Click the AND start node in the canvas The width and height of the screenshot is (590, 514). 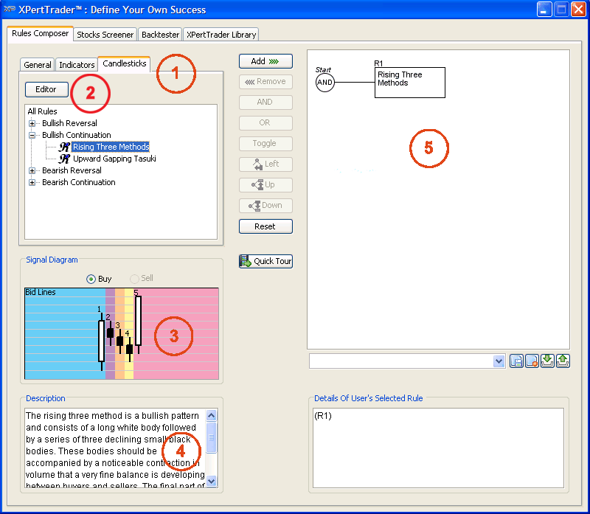(324, 83)
